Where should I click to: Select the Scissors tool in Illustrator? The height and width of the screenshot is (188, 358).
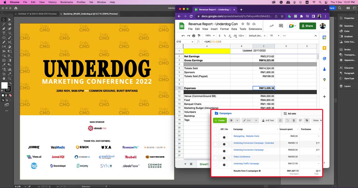coord(10,42)
